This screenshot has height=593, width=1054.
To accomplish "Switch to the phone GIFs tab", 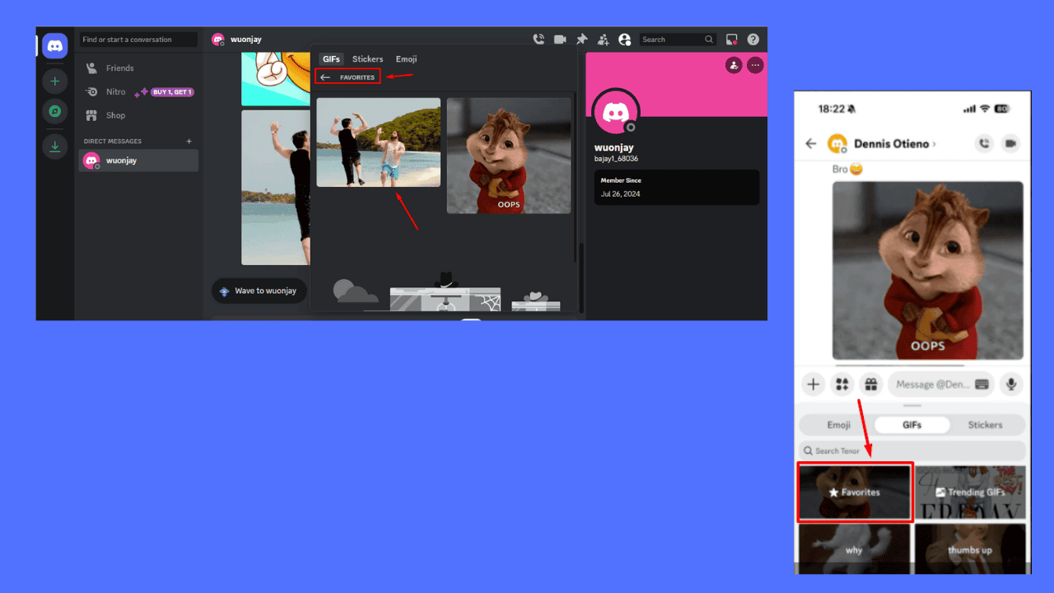I will (x=912, y=425).
